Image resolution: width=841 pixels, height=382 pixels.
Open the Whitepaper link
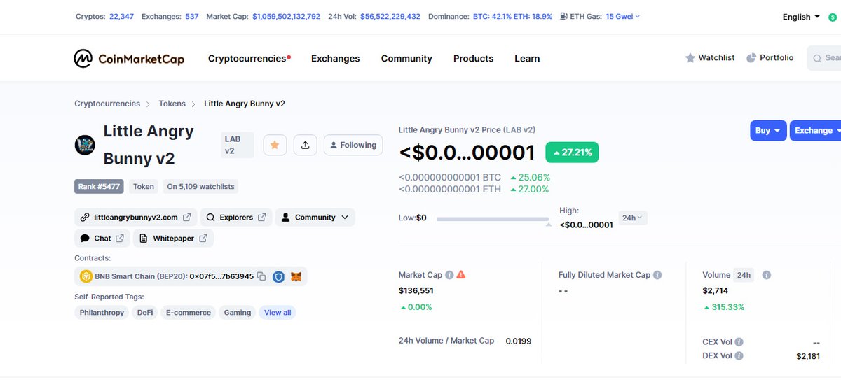point(173,239)
